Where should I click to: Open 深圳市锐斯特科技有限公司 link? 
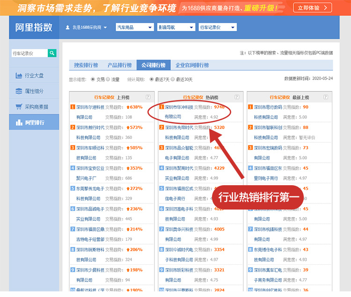click(90, 254)
